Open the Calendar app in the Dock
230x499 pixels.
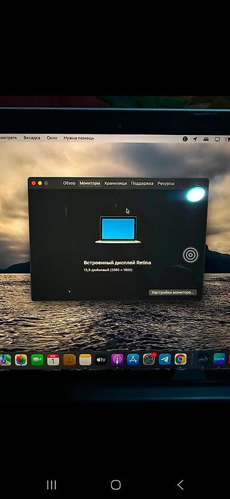53,360
